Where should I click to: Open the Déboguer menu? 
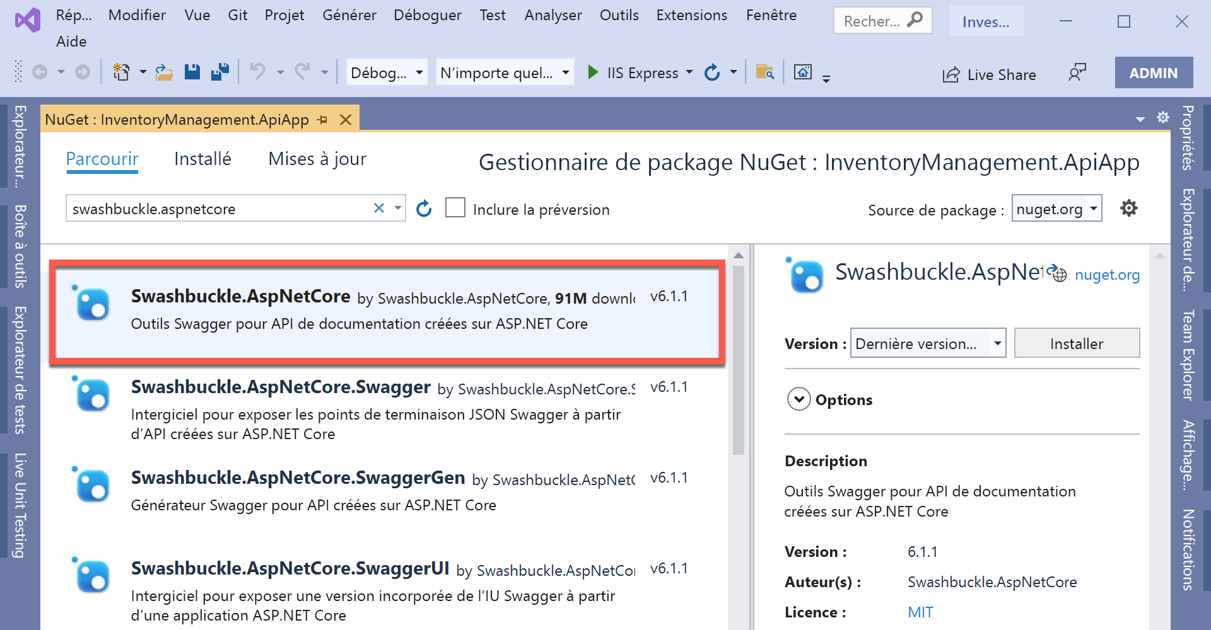point(428,15)
